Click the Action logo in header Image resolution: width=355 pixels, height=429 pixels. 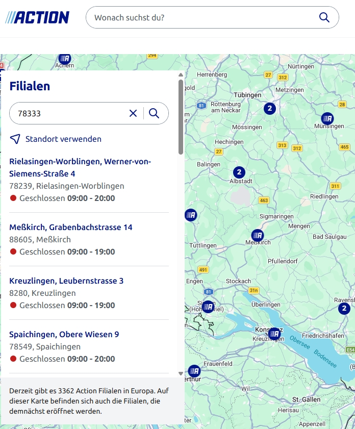pos(37,17)
